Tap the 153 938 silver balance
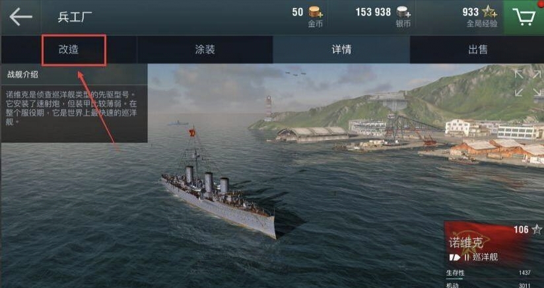544x288 pixels. coord(373,12)
